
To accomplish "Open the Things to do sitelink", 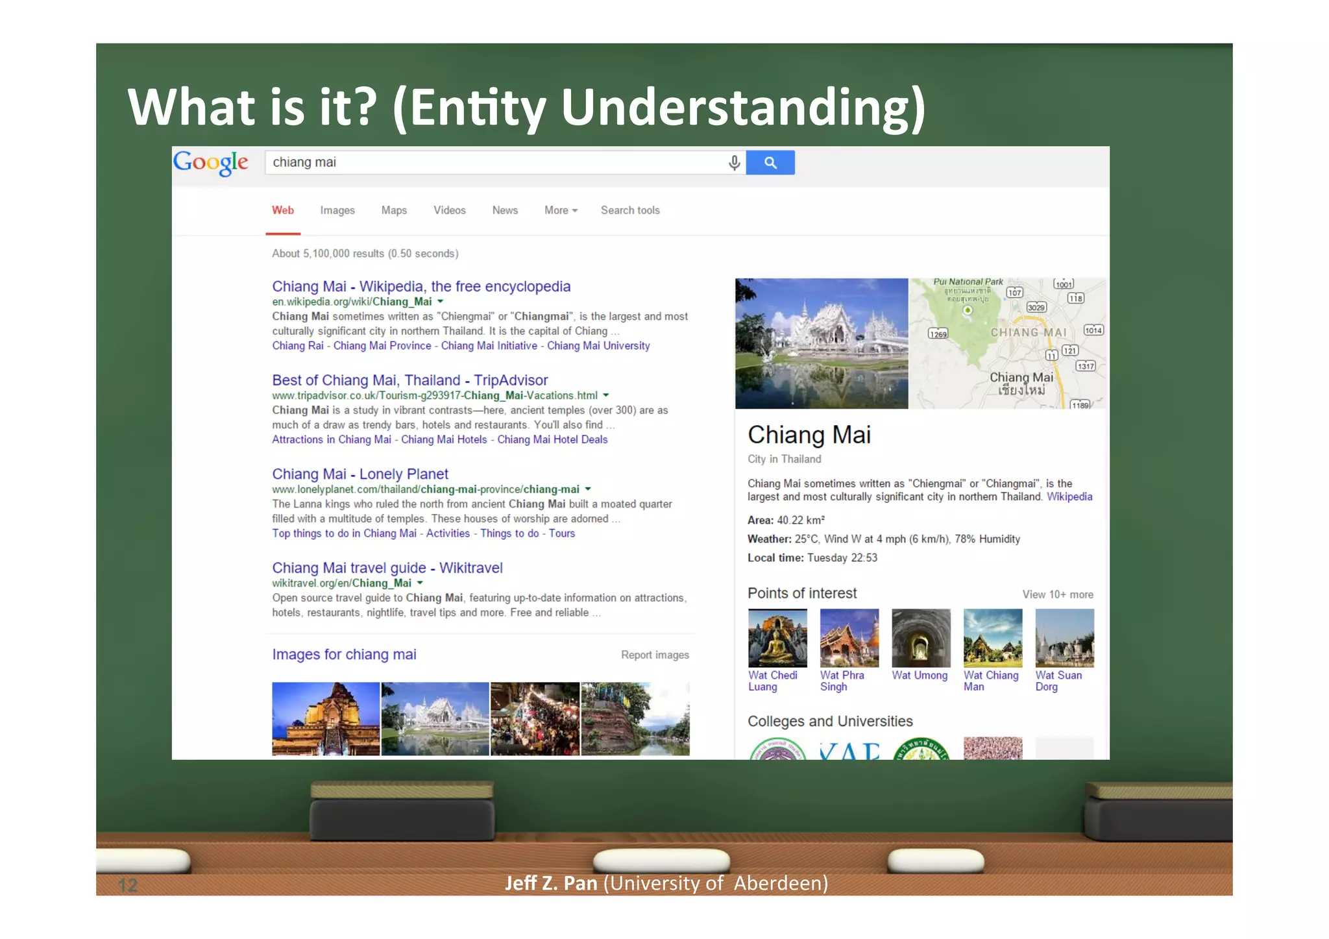I will (509, 533).
